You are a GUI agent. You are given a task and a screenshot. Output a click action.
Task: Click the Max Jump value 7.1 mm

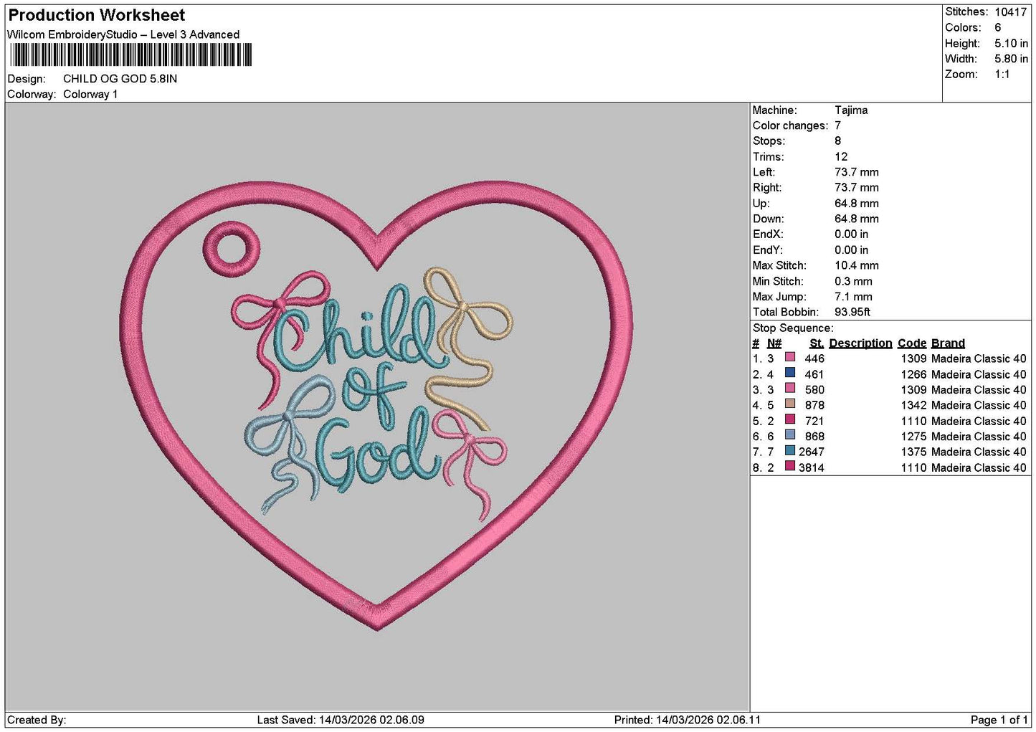(x=854, y=297)
